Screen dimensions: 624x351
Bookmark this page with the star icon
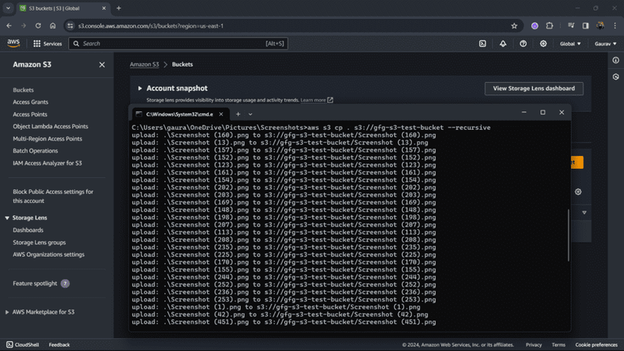click(514, 25)
